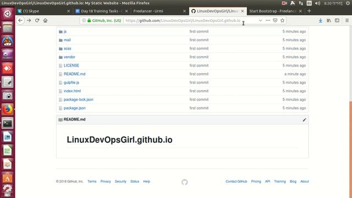Image resolution: width=352 pixels, height=198 pixels.
Task: Click the Status footer link
Action: [x=135, y=182]
